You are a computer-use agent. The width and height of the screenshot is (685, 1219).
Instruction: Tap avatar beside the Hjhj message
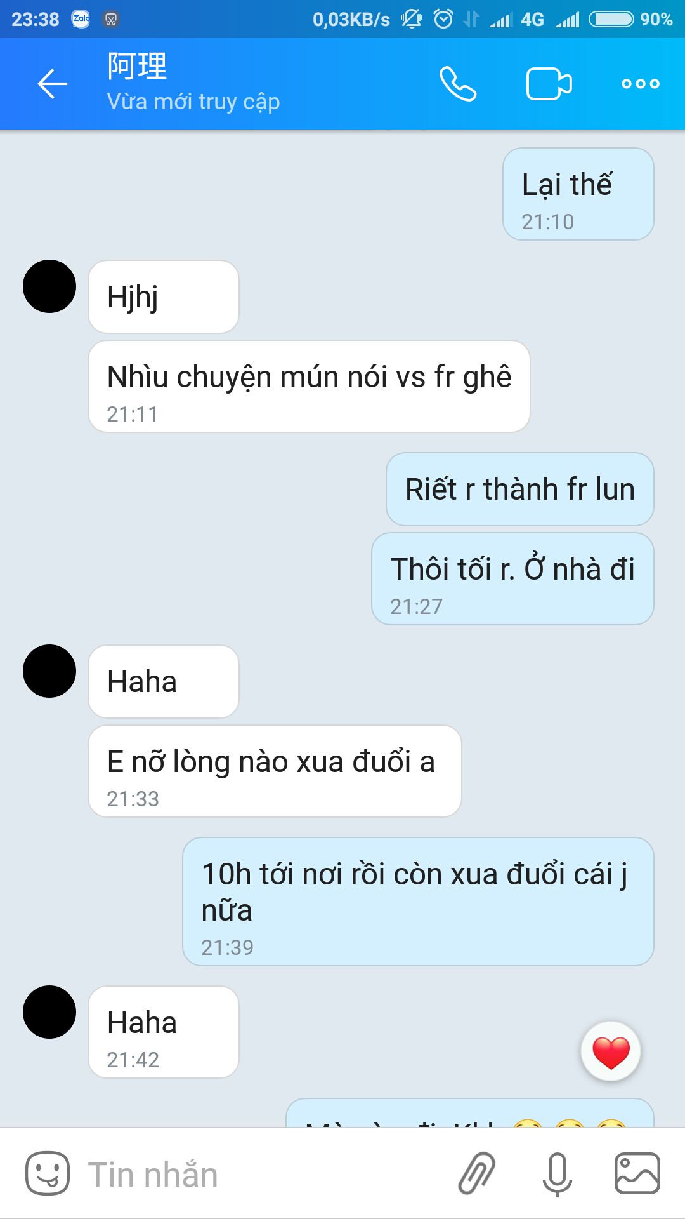[49, 286]
